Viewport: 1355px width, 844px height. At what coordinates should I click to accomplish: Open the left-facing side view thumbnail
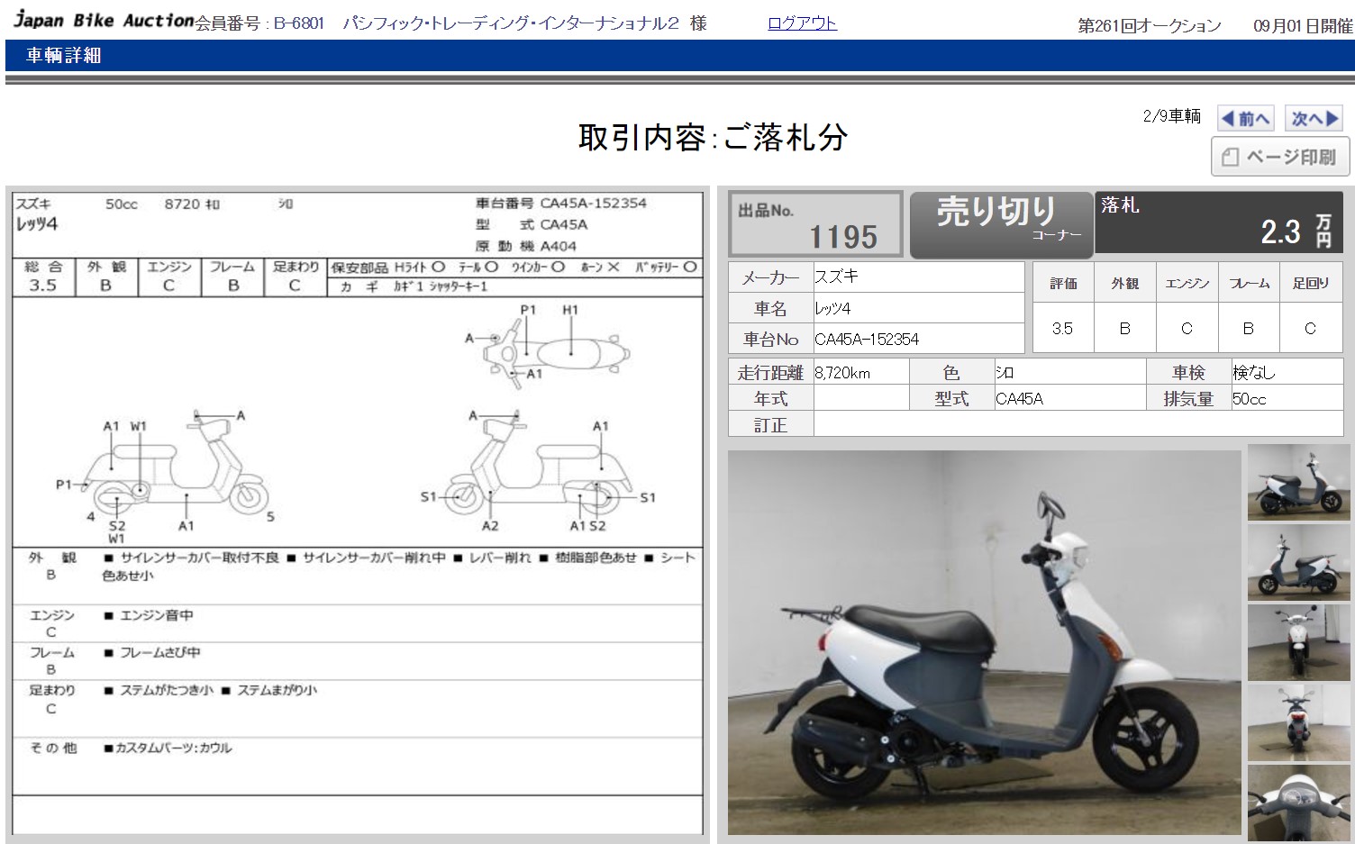coord(1298,562)
